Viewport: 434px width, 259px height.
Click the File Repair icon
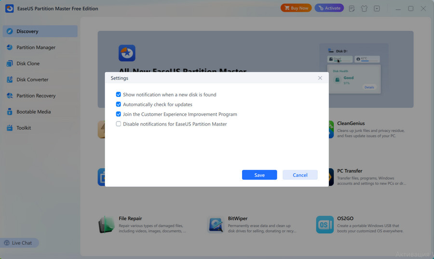tap(106, 225)
